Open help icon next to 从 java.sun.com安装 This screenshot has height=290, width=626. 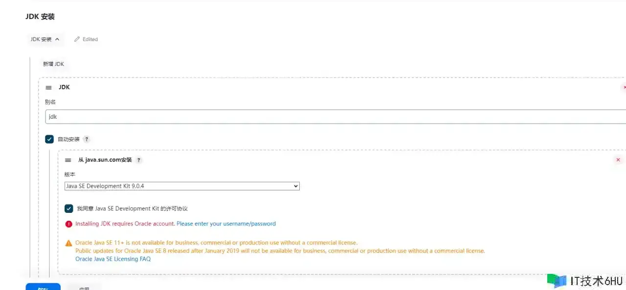139,160
